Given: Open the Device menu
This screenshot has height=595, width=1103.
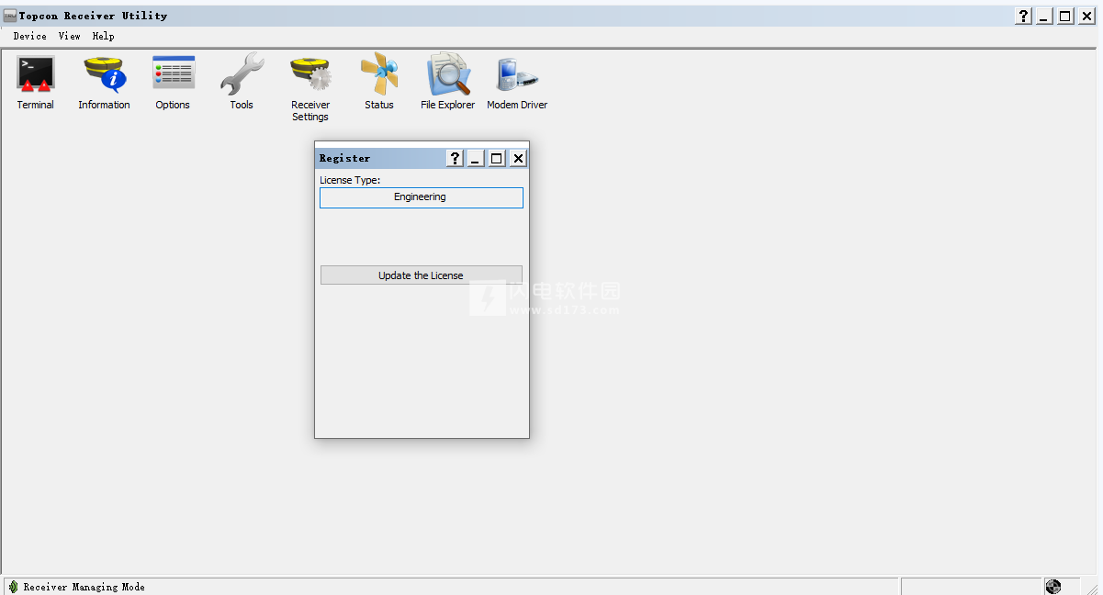Looking at the screenshot, I should click(29, 36).
